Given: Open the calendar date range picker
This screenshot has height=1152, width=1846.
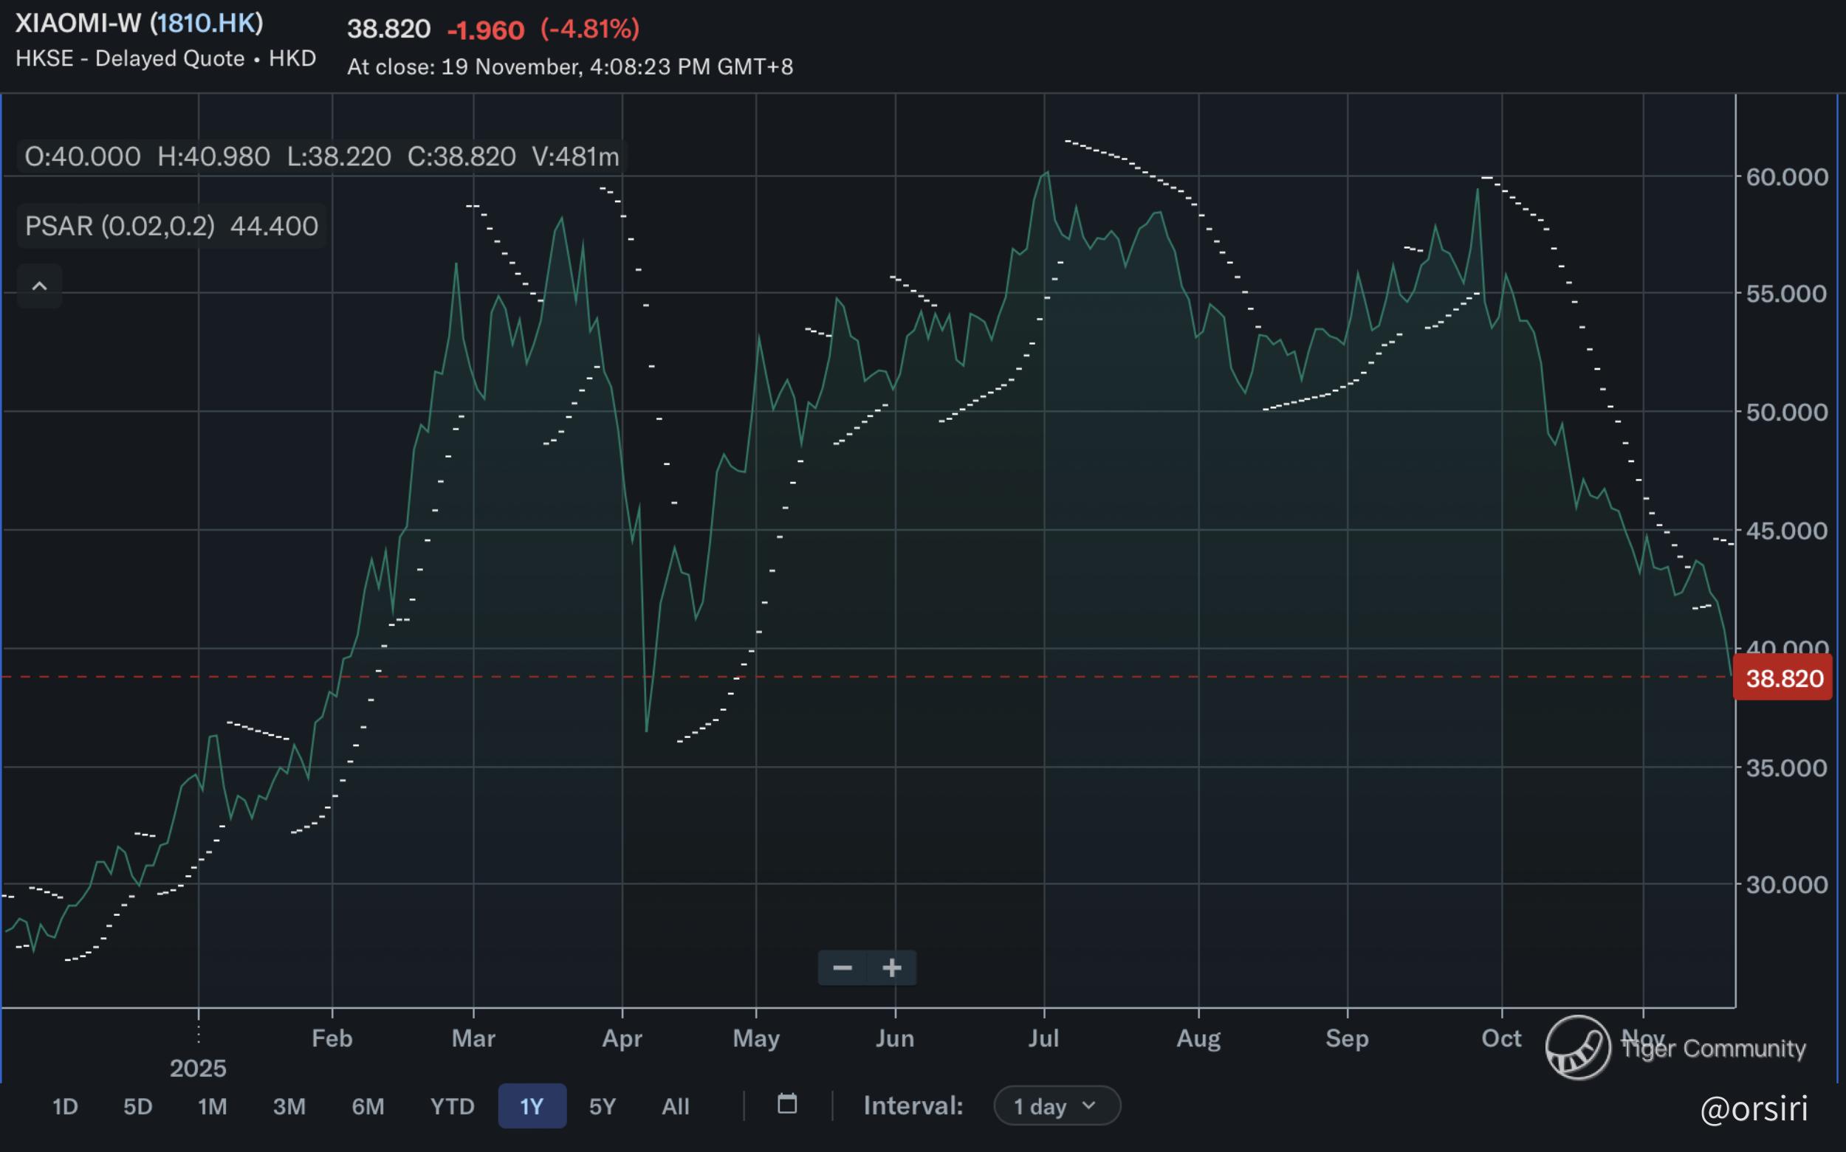Looking at the screenshot, I should [x=786, y=1104].
